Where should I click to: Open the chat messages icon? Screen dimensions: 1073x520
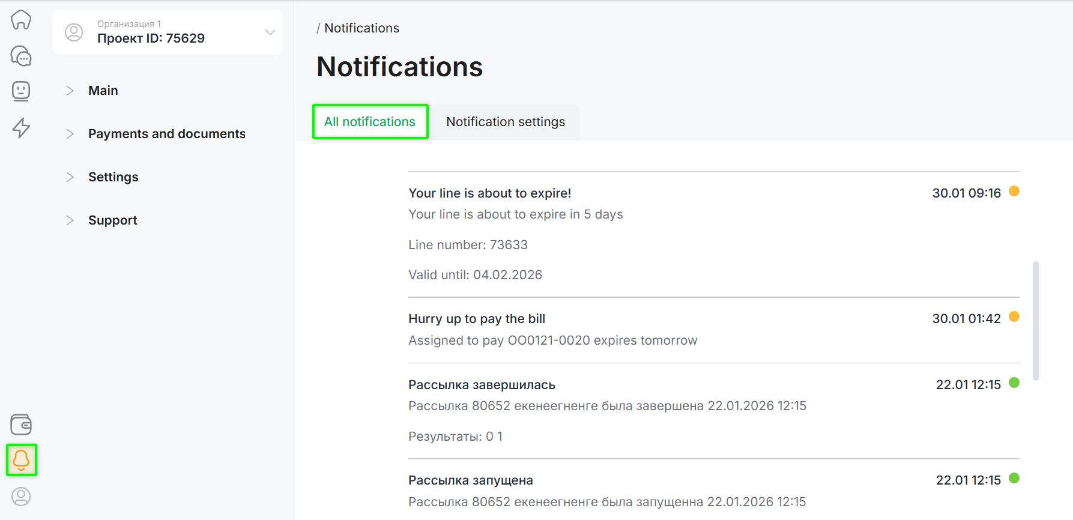pos(21,56)
